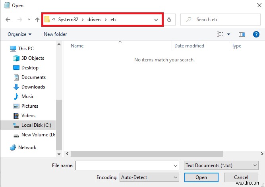This screenshot has width=265, height=187.
Task: Select Local Disk (C:) in navigation pane
Action: (35, 125)
